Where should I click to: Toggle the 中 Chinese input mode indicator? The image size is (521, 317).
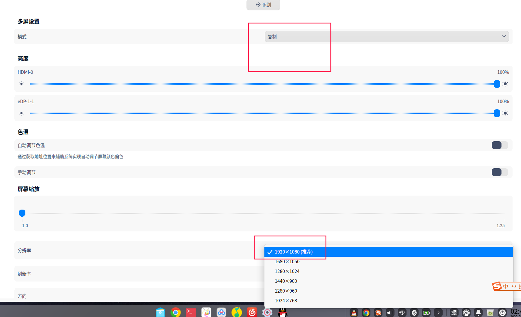[506, 286]
